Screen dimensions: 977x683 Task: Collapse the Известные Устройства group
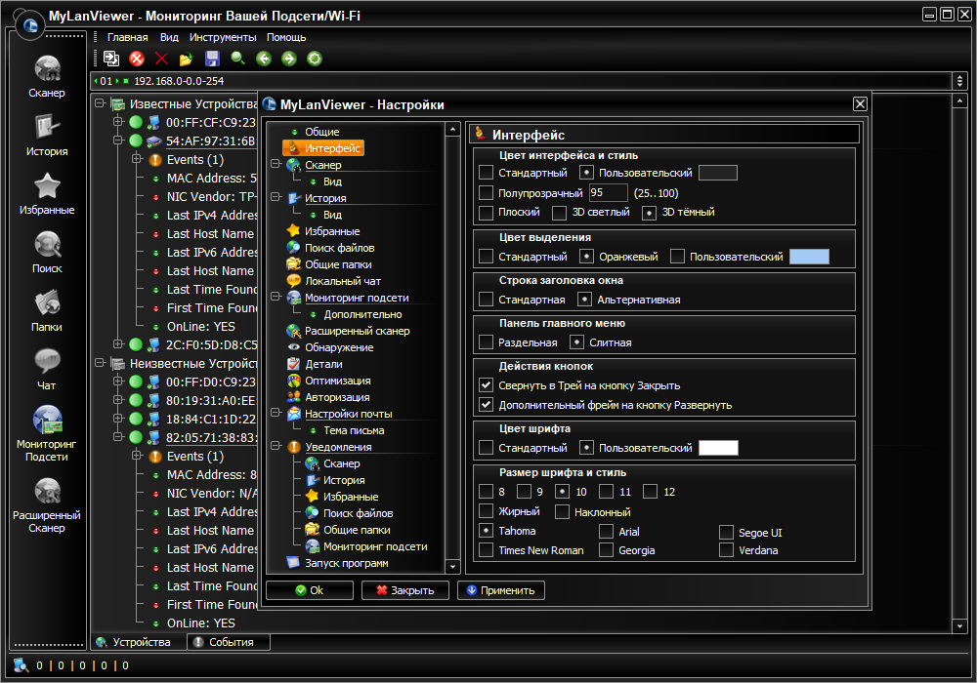(x=100, y=103)
